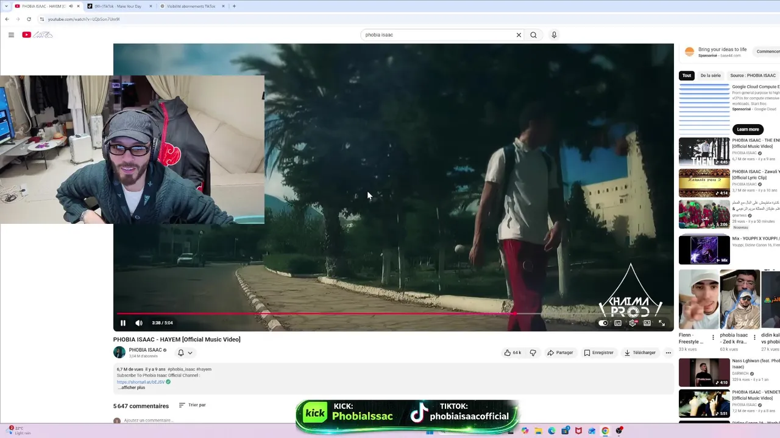Go back in browser
780x438 pixels.
[7, 19]
